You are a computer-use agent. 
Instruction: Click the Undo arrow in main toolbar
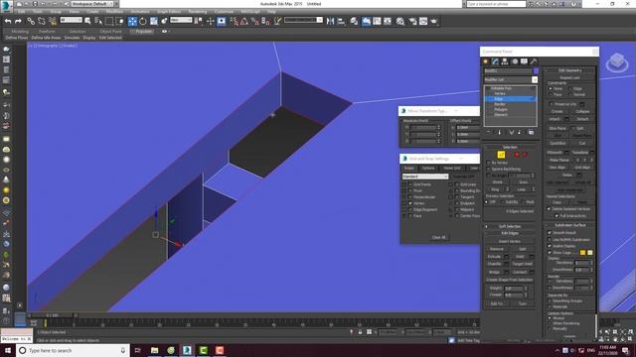pyautogui.click(x=8, y=21)
